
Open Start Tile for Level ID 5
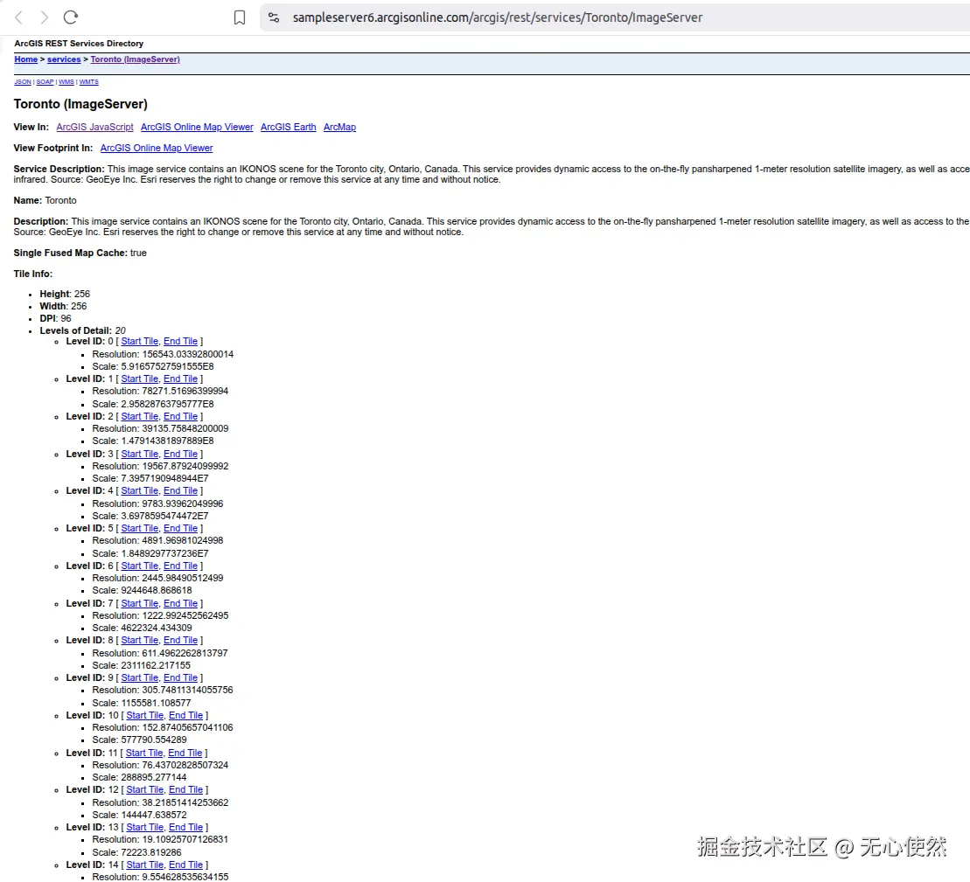click(140, 529)
